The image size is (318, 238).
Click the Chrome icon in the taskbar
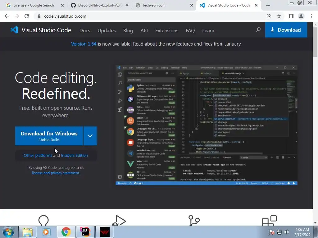(66, 232)
